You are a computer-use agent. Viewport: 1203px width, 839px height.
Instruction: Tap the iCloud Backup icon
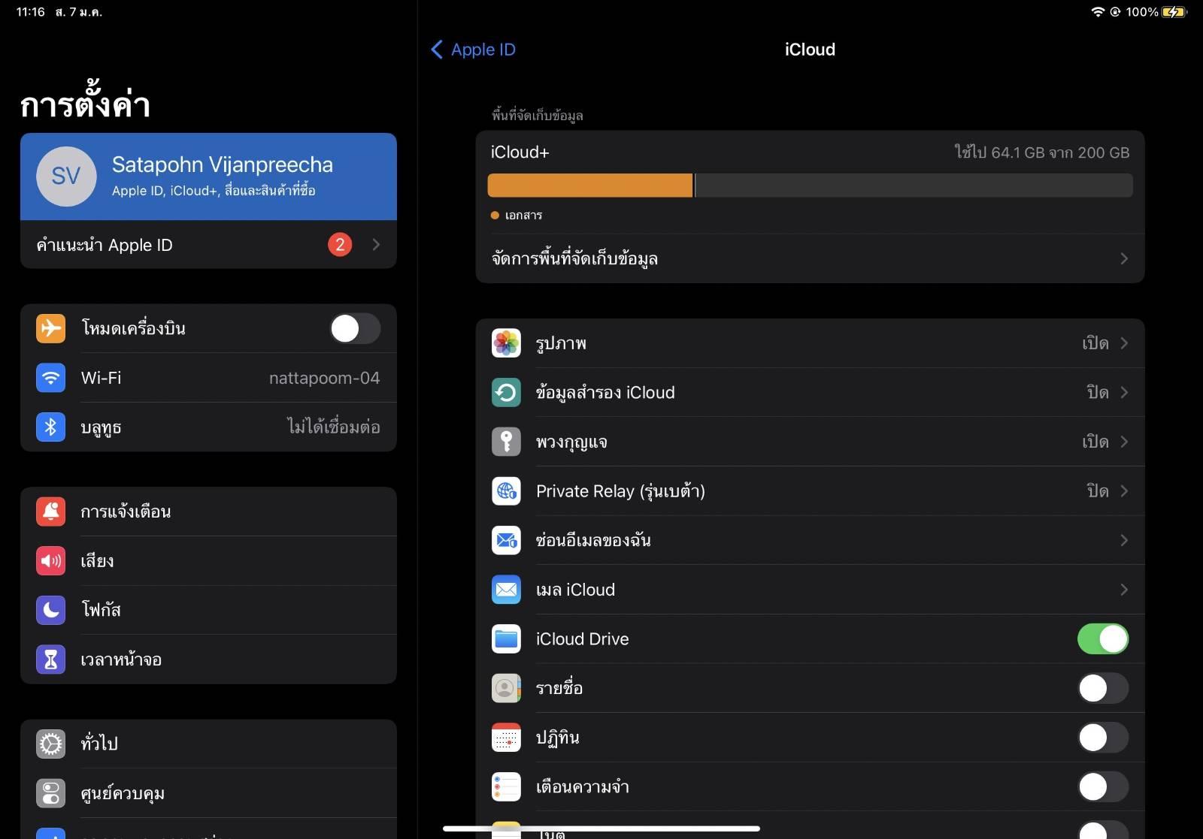click(506, 392)
